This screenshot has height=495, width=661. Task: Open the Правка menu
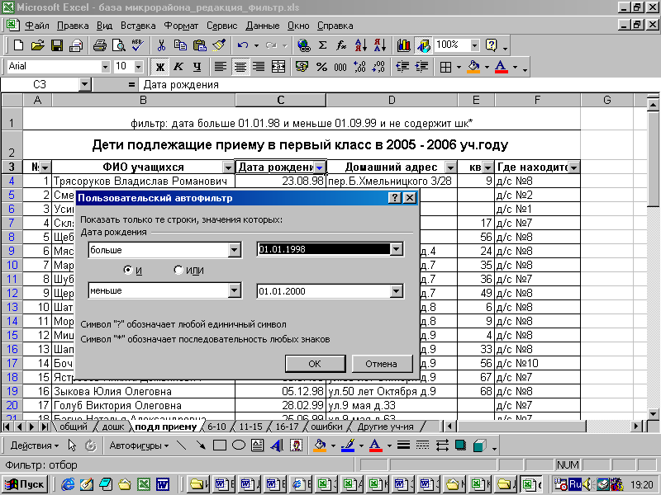[73, 26]
